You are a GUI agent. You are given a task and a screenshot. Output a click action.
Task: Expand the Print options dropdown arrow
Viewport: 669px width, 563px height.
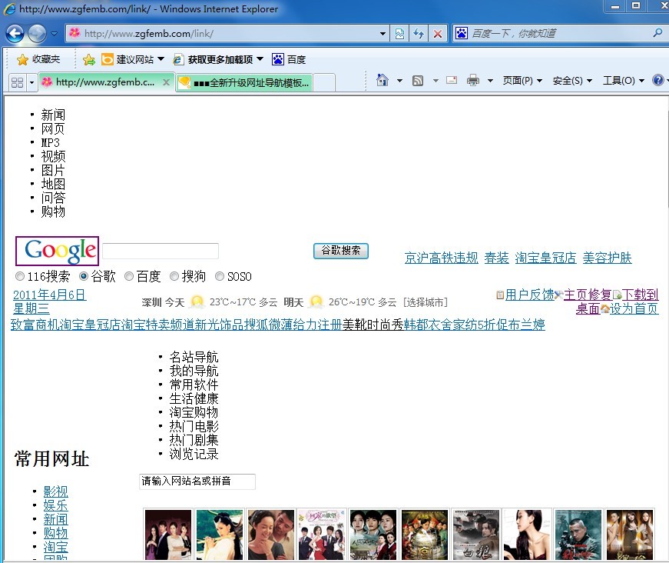pos(490,80)
